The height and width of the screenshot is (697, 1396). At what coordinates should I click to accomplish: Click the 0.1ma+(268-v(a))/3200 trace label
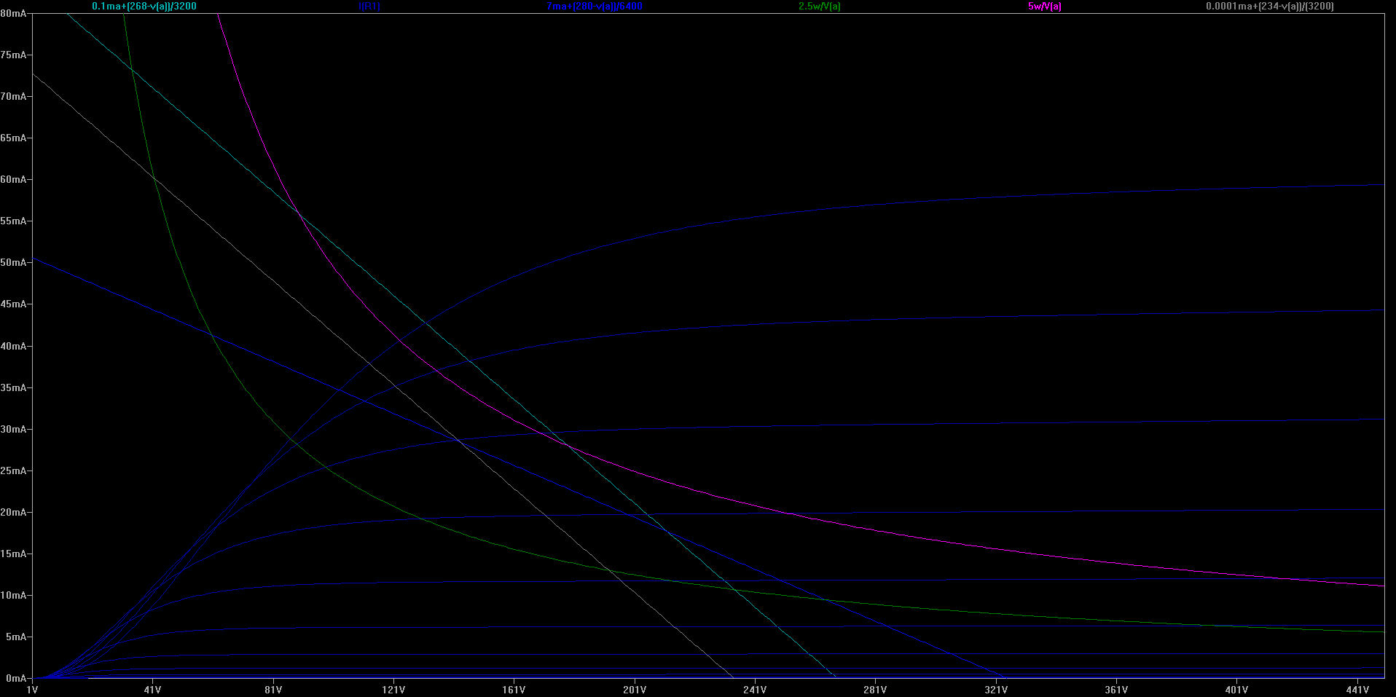tap(144, 6)
